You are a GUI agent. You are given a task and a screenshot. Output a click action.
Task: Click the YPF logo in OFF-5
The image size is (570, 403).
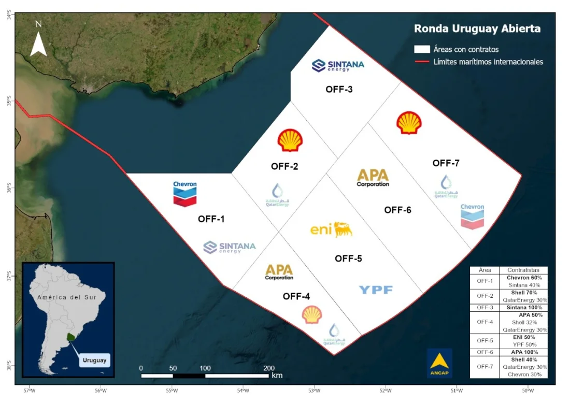tap(376, 290)
